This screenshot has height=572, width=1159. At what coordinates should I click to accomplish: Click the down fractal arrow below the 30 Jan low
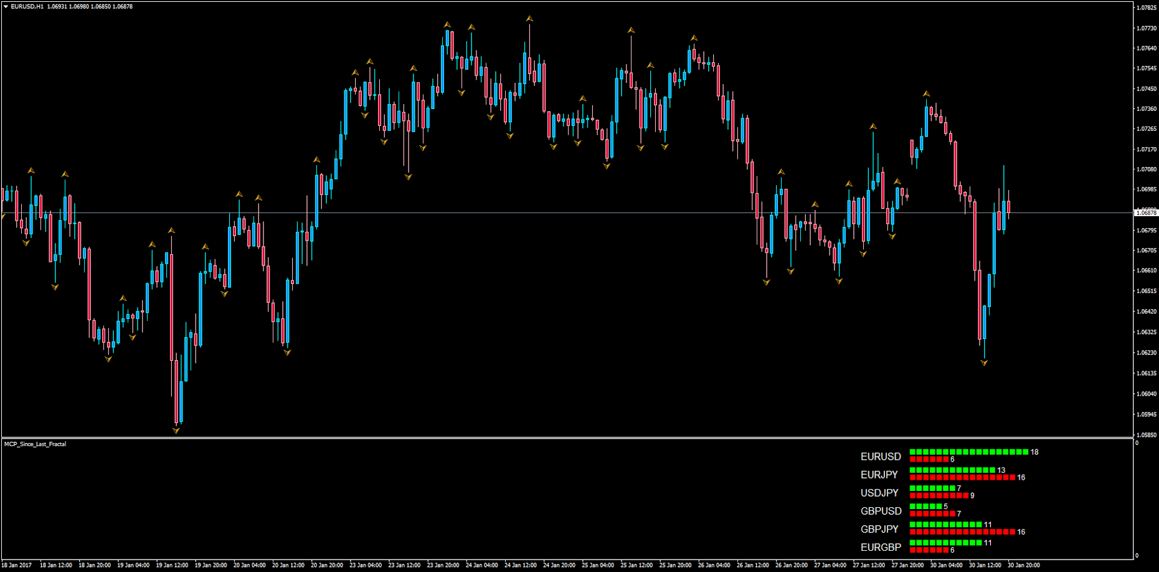pos(984,363)
